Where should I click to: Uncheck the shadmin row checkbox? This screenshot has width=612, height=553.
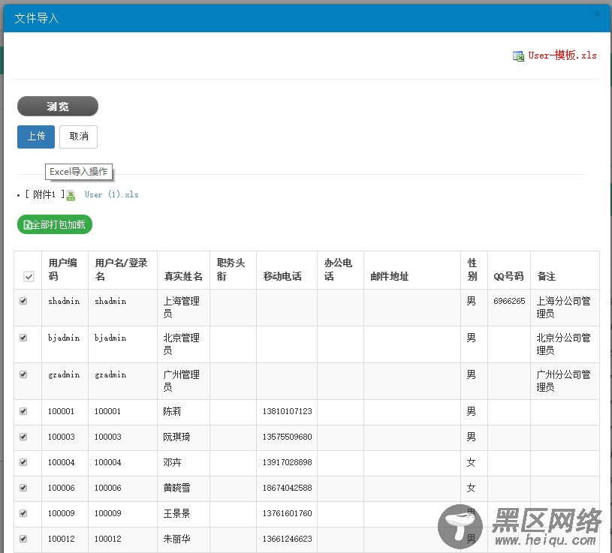click(23, 301)
